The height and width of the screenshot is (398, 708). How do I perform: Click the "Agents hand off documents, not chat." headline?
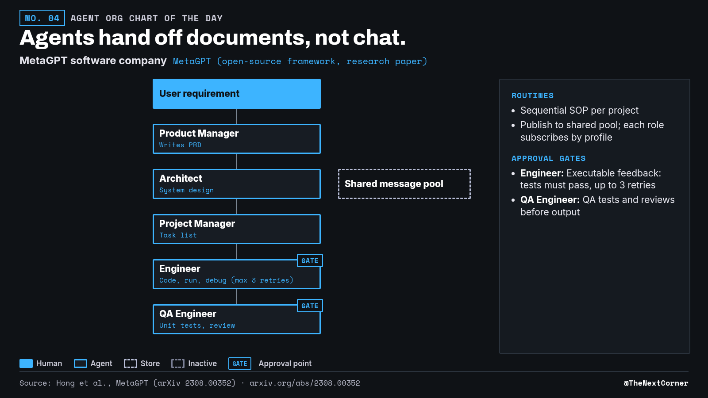(x=212, y=38)
